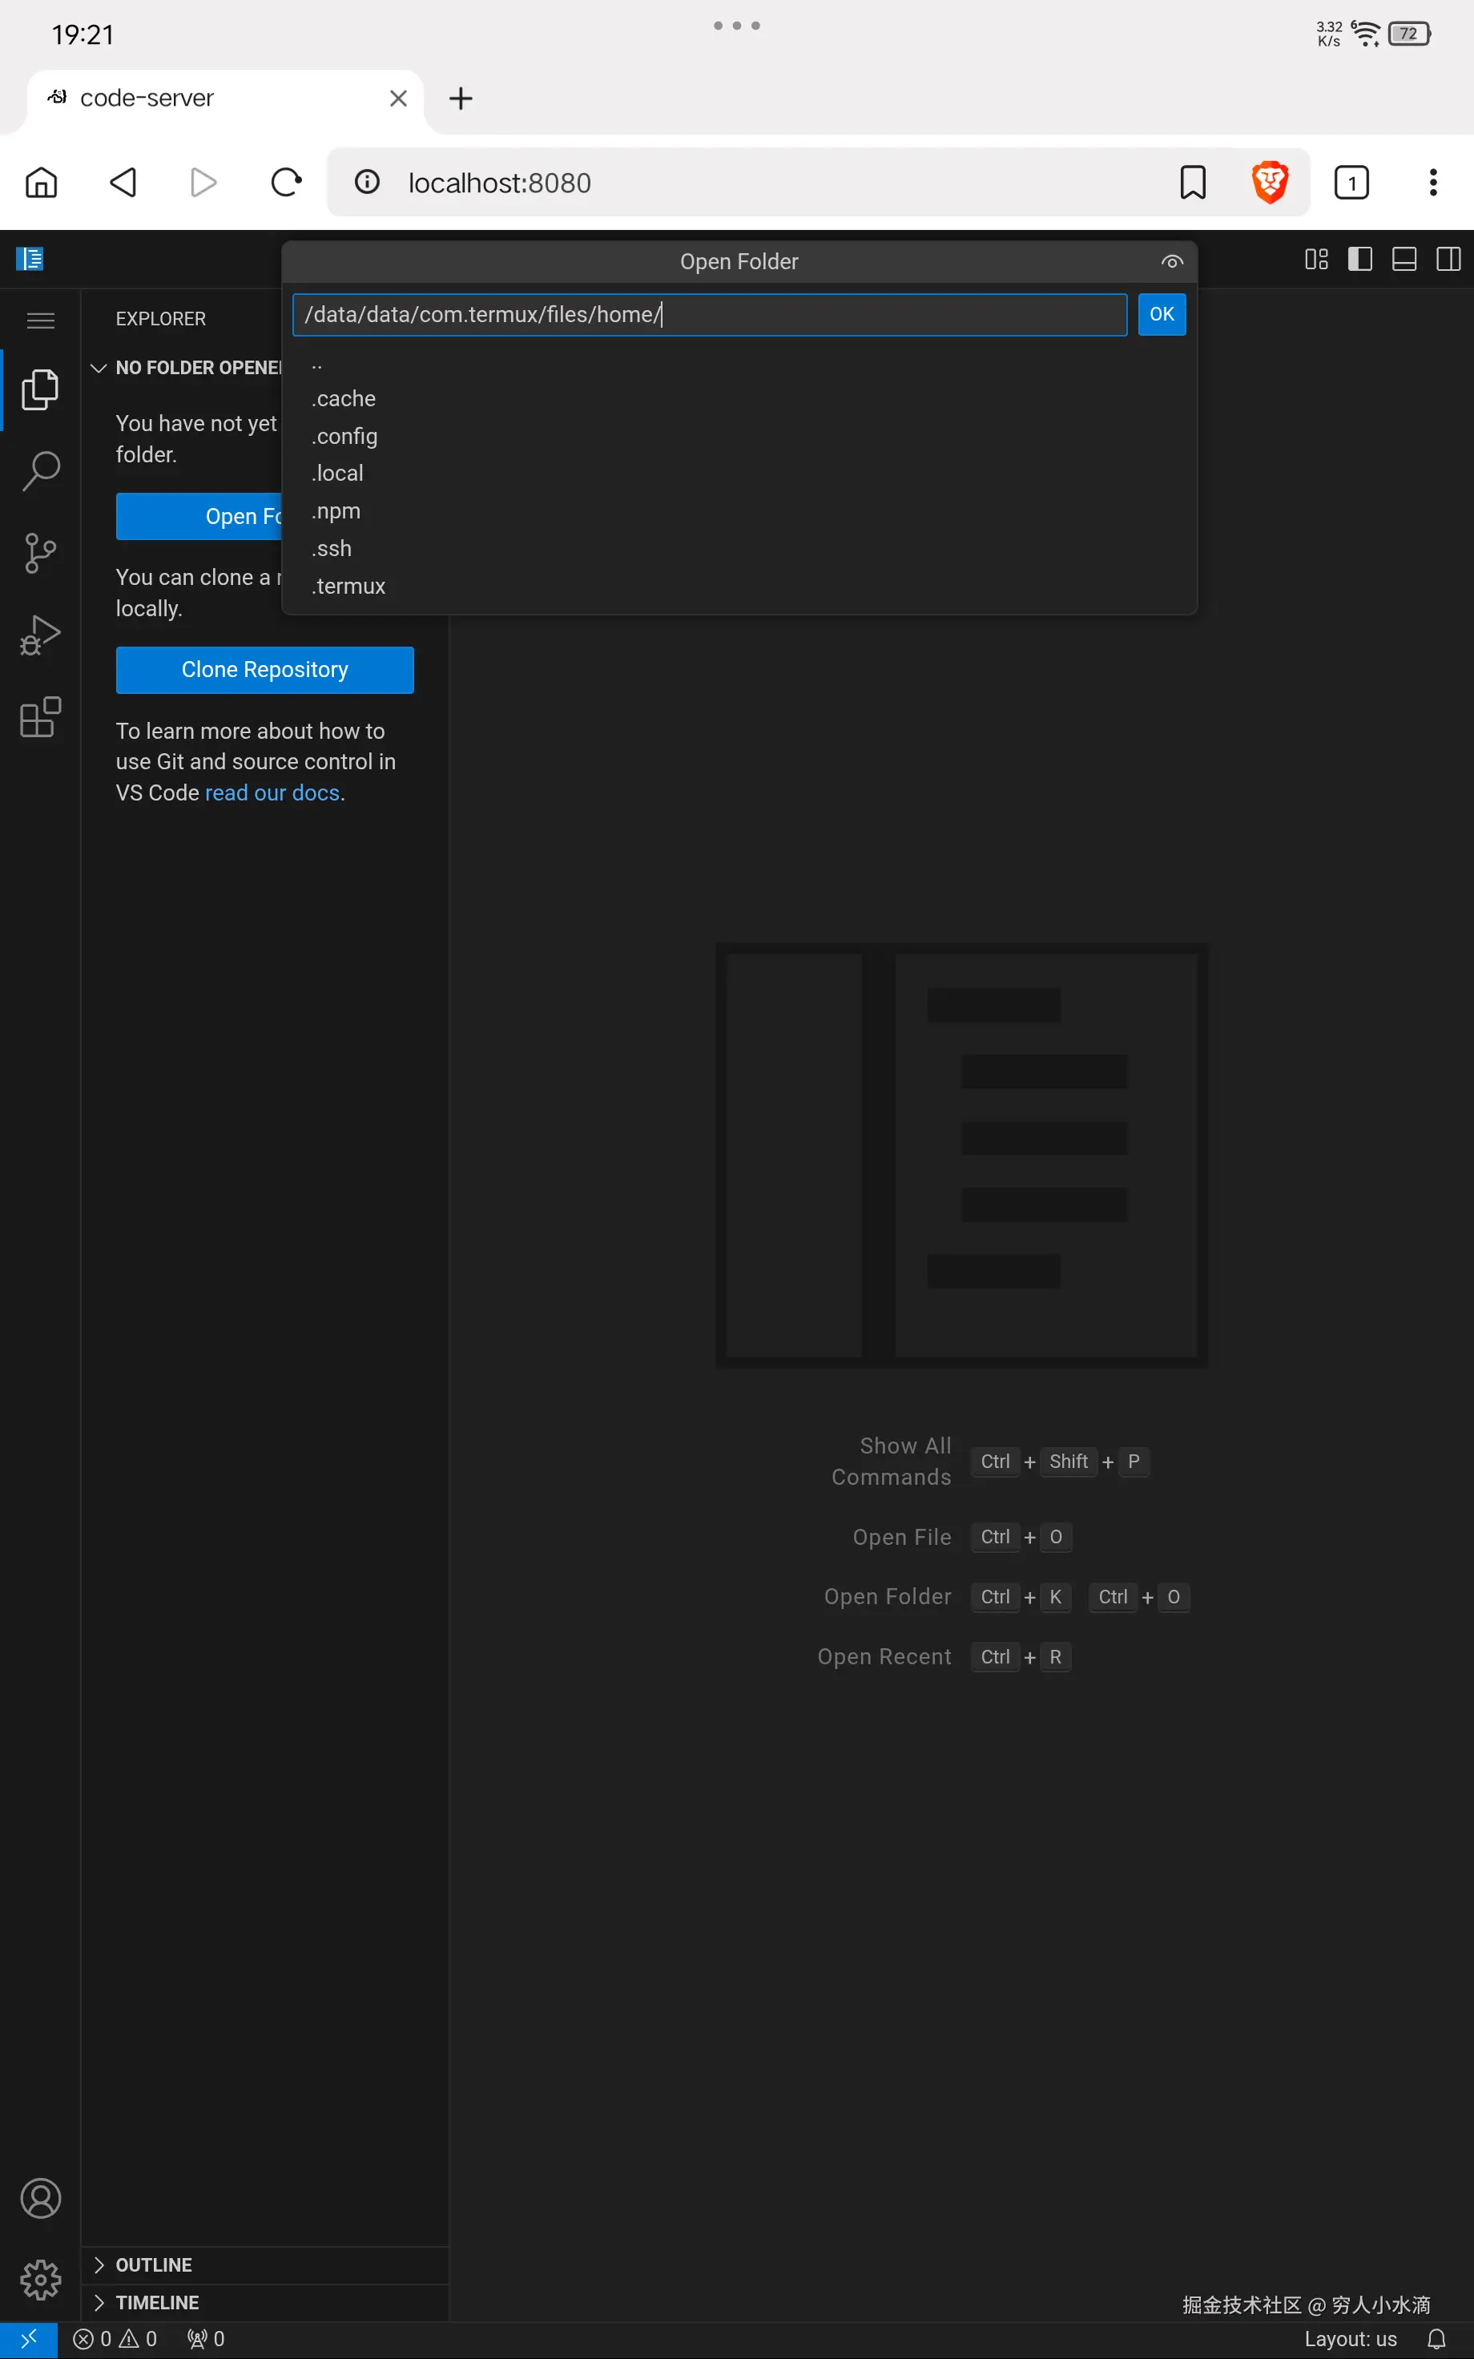
Task: Open the Search view
Action: (40, 472)
